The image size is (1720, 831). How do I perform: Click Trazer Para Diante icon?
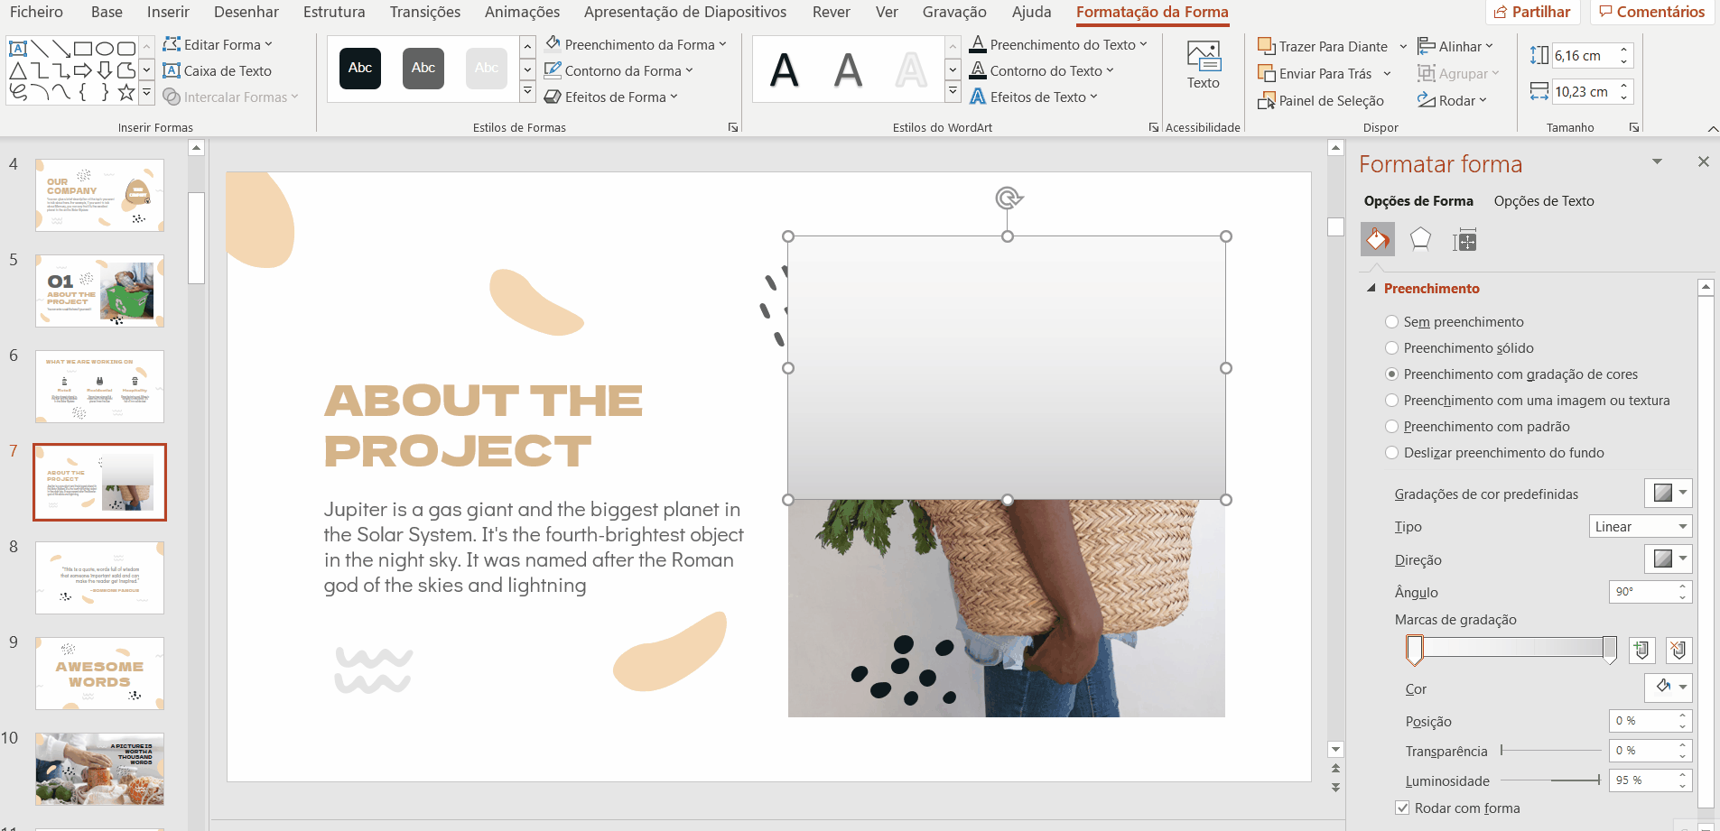[x=1266, y=46]
